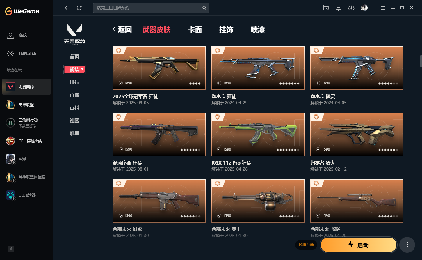The image size is (422, 260).
Task: Open the three-dot more options button
Action: [407, 245]
